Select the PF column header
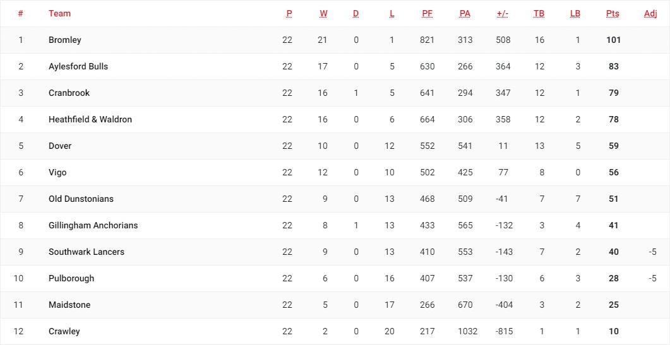This screenshot has height=345, width=670. (428, 14)
